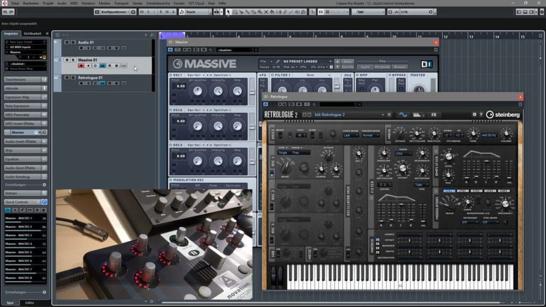Open instrument editor of Retrologue 01 track
This screenshot has height=307, width=546.
103,83
